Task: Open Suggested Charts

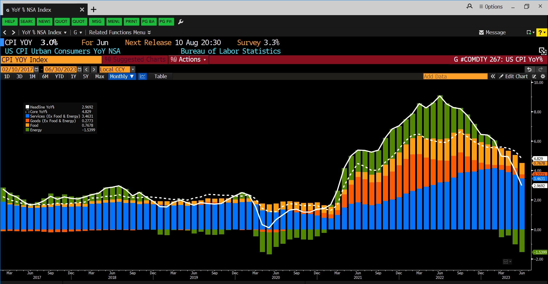Action: [x=135, y=59]
